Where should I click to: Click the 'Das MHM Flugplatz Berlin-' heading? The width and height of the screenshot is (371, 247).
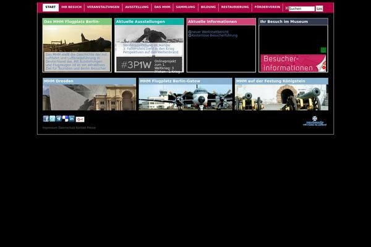(72, 22)
